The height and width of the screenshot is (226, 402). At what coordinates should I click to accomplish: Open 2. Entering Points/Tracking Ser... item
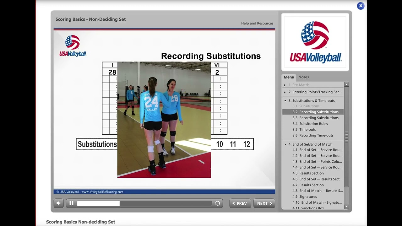(315, 92)
